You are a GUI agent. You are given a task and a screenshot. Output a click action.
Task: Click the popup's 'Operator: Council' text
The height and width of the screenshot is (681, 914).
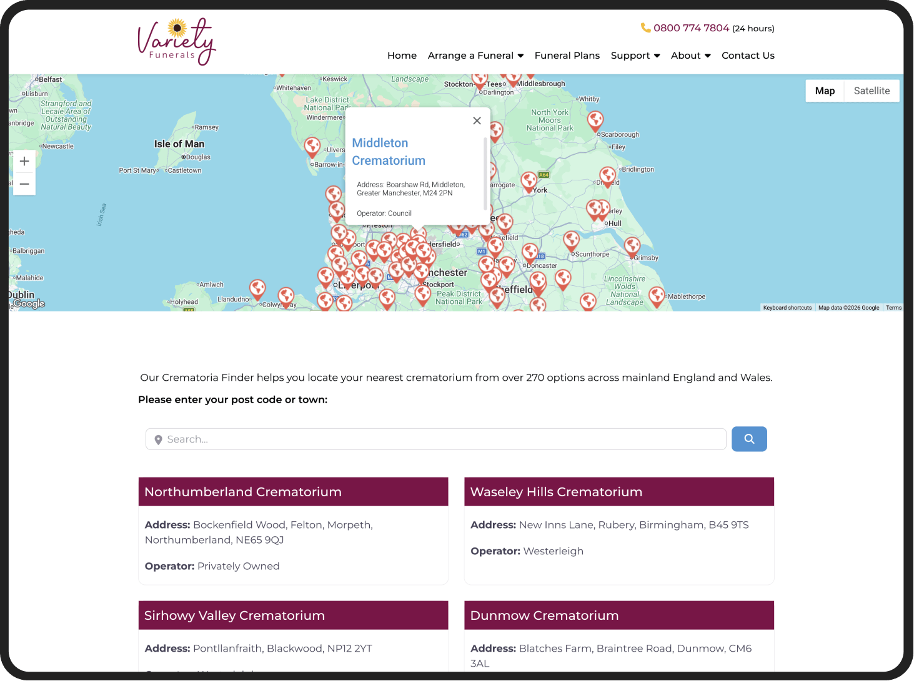click(384, 213)
